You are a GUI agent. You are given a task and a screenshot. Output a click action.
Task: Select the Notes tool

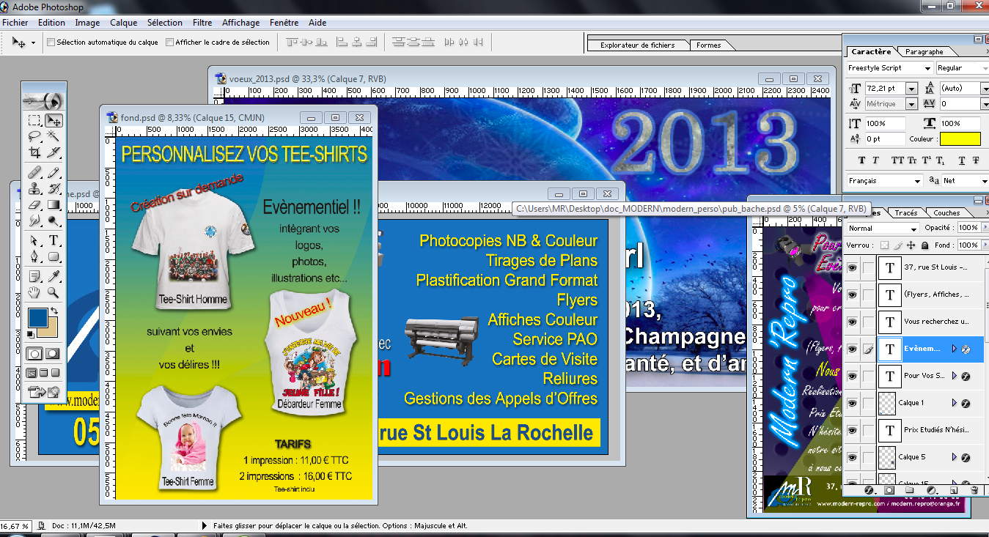click(x=34, y=277)
